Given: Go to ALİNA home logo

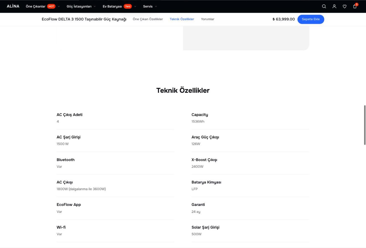Looking at the screenshot, I should coord(13,6).
